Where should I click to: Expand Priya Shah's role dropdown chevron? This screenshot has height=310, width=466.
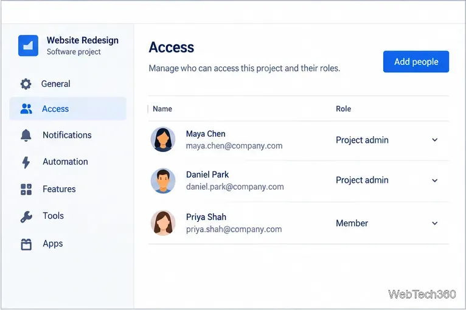435,223
